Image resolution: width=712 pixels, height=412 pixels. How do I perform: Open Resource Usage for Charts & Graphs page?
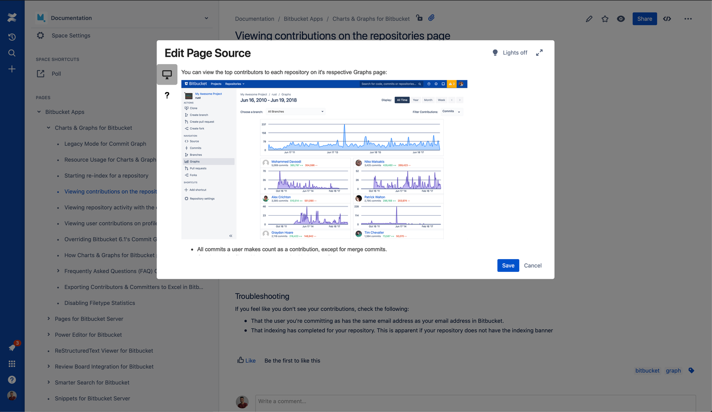tap(110, 160)
